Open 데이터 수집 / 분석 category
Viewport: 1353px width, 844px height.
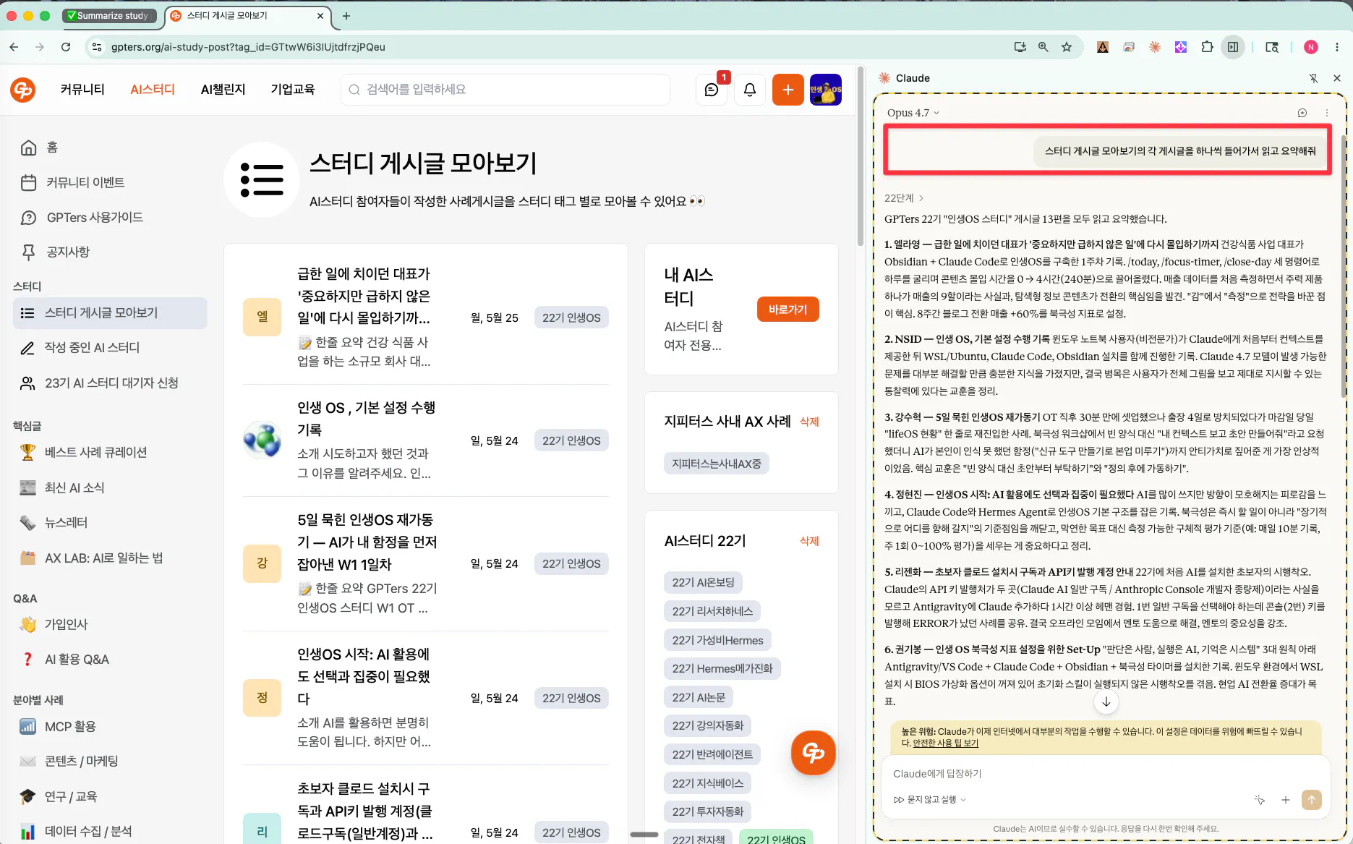tap(110, 831)
